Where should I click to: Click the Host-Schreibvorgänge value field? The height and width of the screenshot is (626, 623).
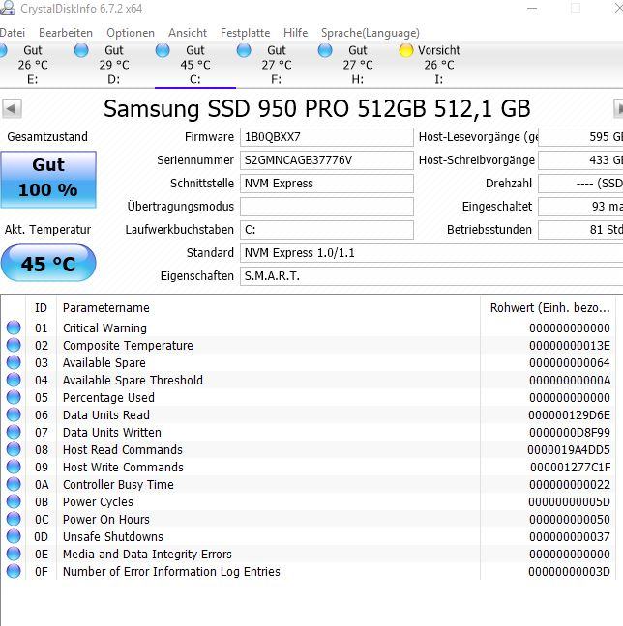click(x=580, y=160)
